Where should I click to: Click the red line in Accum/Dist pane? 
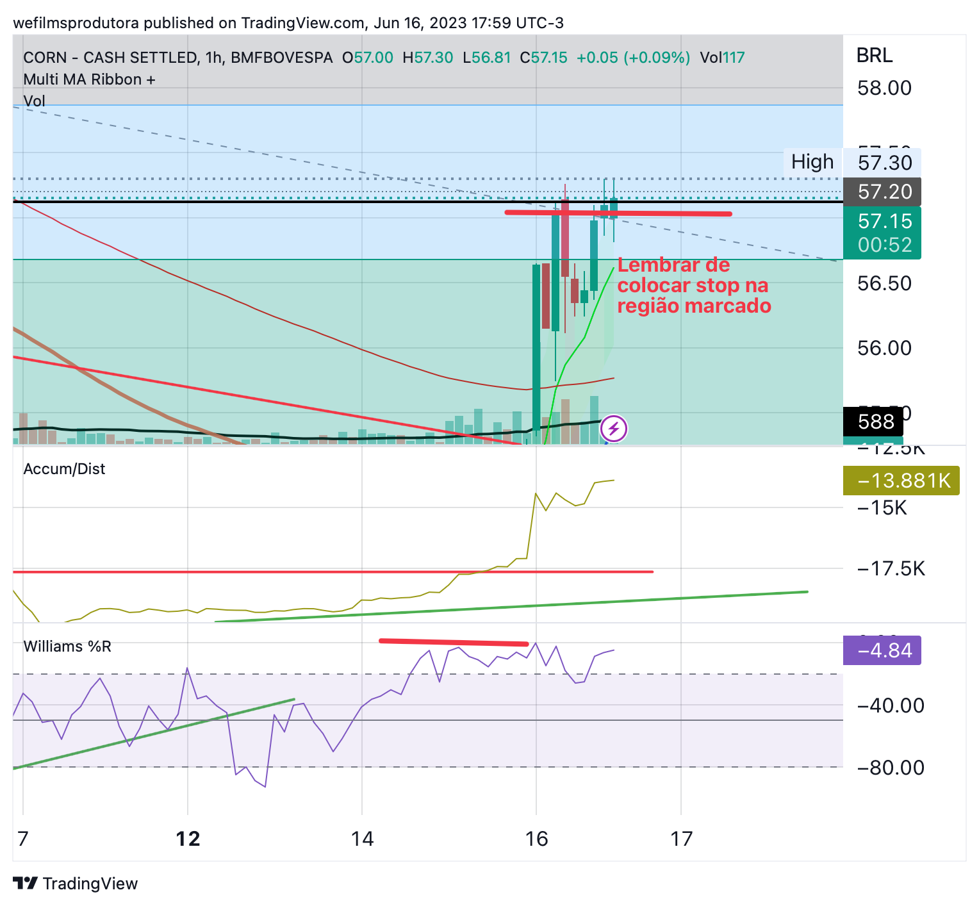(333, 572)
